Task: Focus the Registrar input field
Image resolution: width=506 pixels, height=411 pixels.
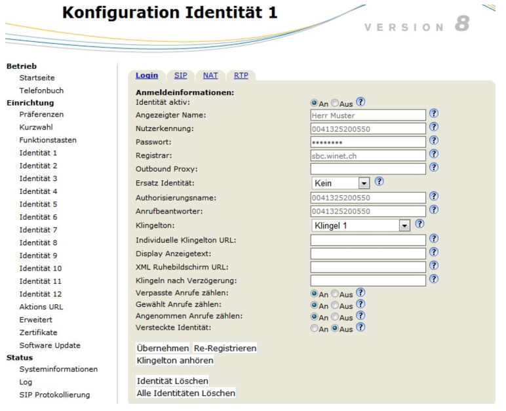Action: (368, 155)
